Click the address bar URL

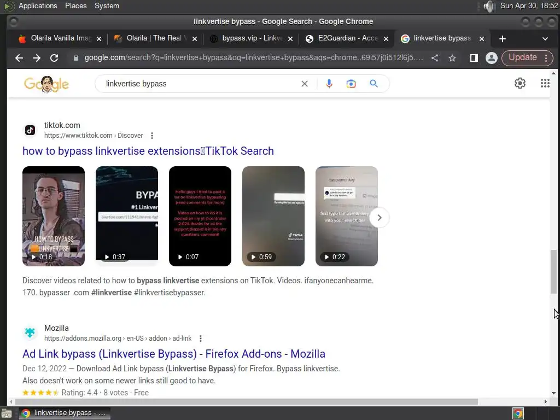click(x=254, y=57)
